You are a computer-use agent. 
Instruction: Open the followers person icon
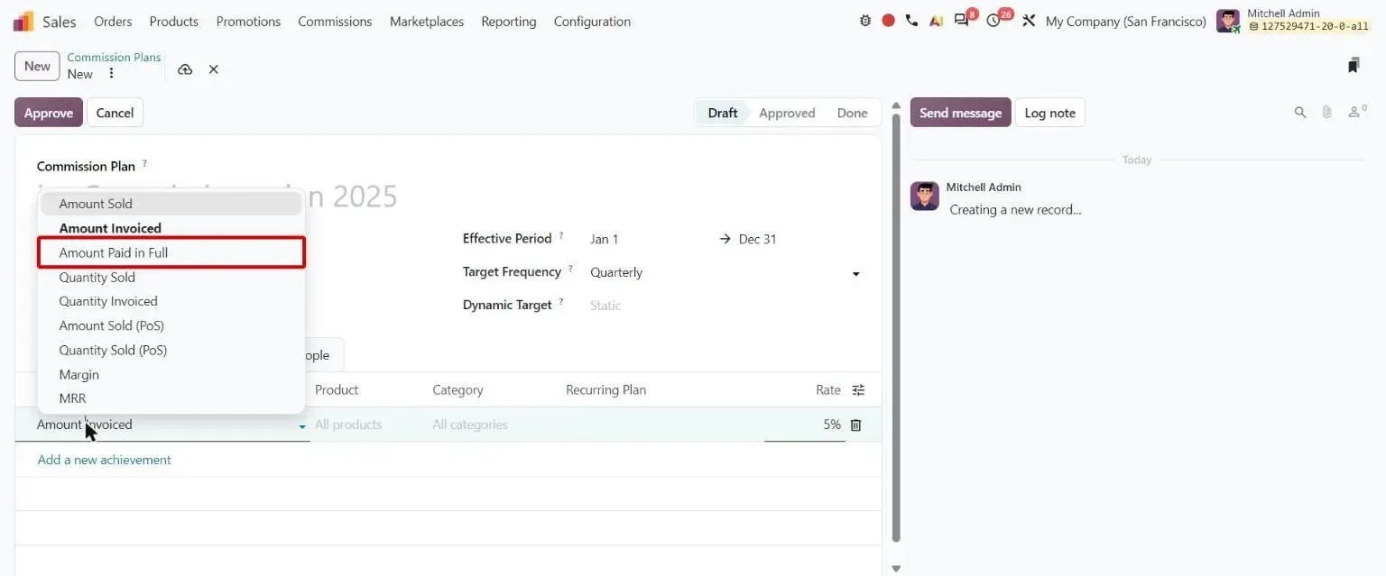1356,113
